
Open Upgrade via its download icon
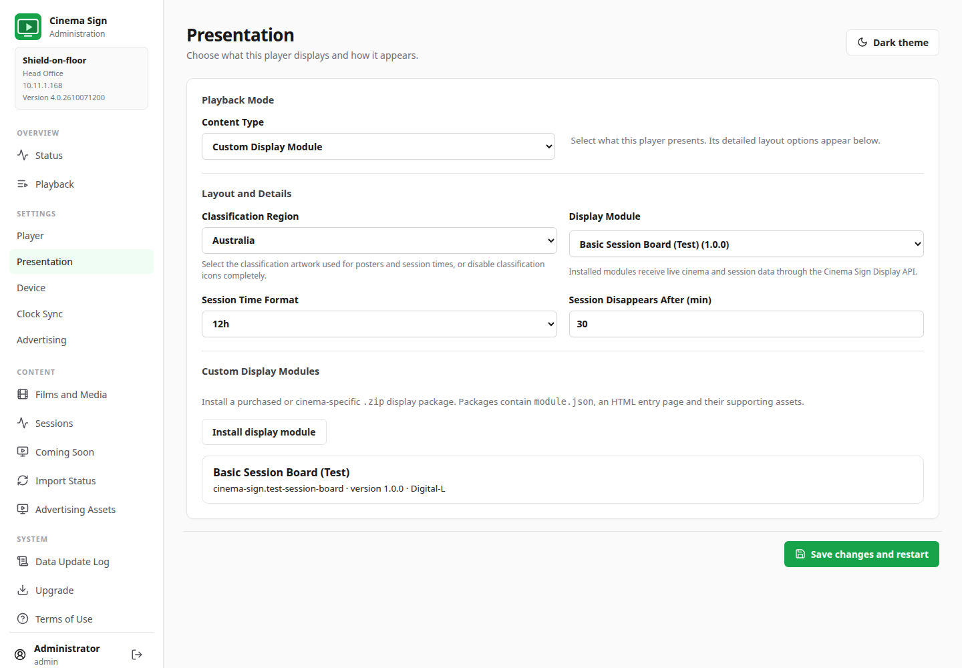pyautogui.click(x=23, y=590)
